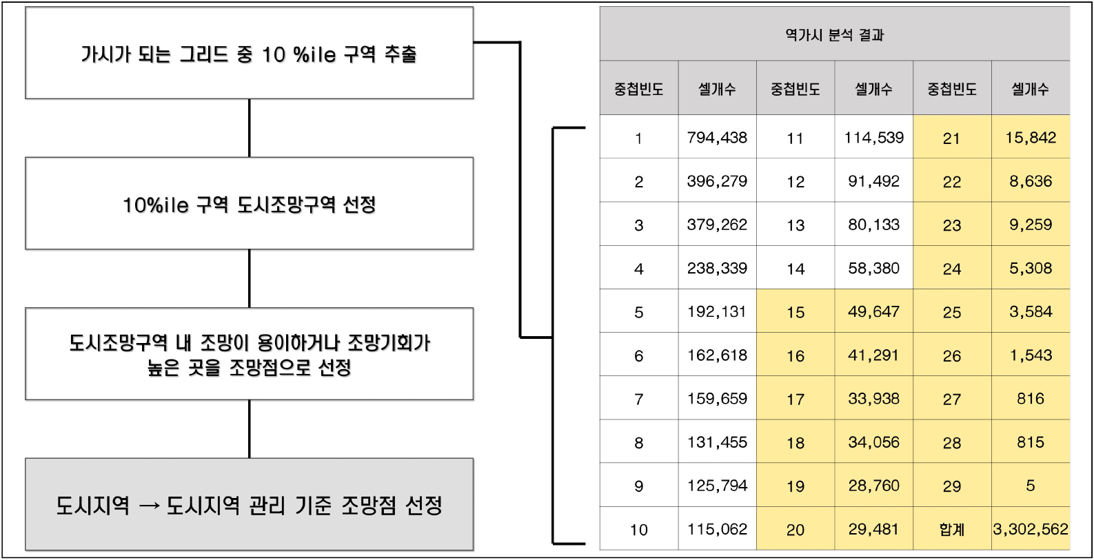The height and width of the screenshot is (560, 1094).
Task: Click the last '셀개수' column header
Action: [1031, 88]
